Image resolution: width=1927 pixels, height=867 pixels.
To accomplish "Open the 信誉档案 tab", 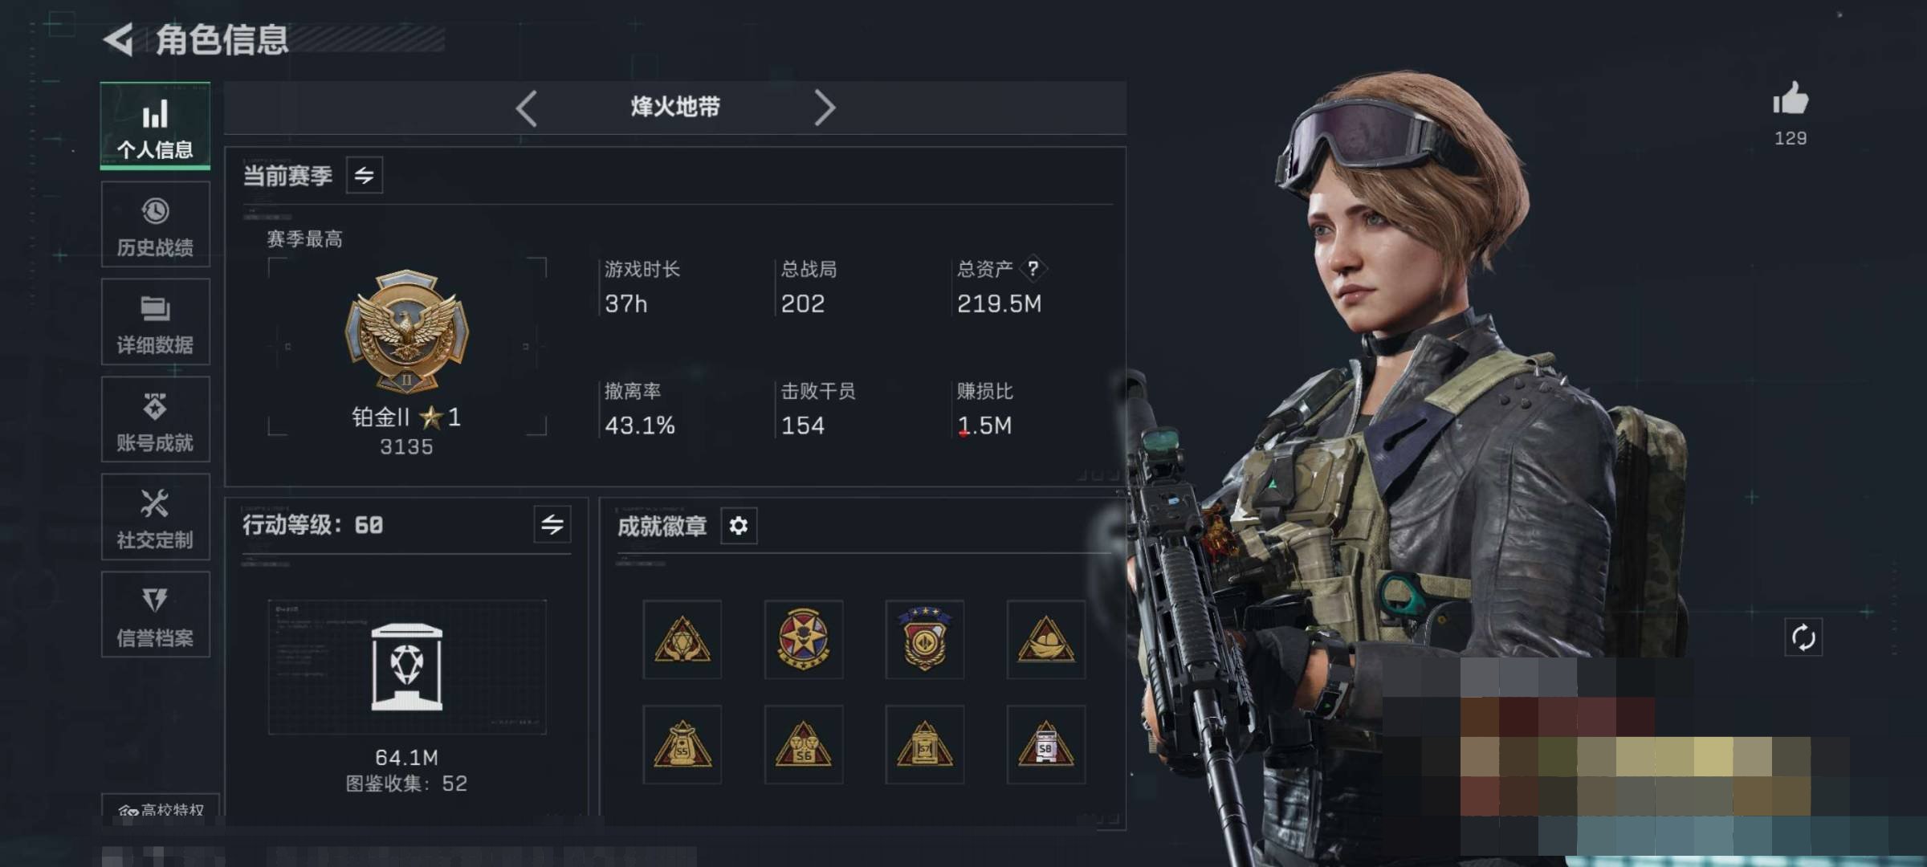I will 155,615.
